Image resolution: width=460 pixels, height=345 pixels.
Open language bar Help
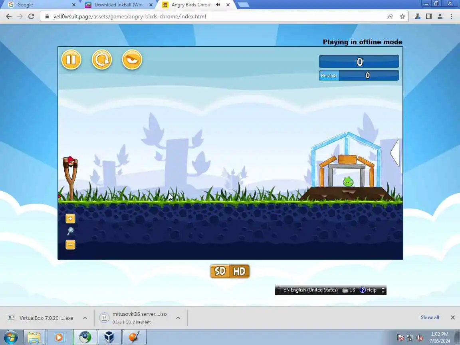pyautogui.click(x=368, y=290)
